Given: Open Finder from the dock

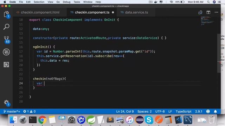Looking at the screenshot, I should click(13, 120).
